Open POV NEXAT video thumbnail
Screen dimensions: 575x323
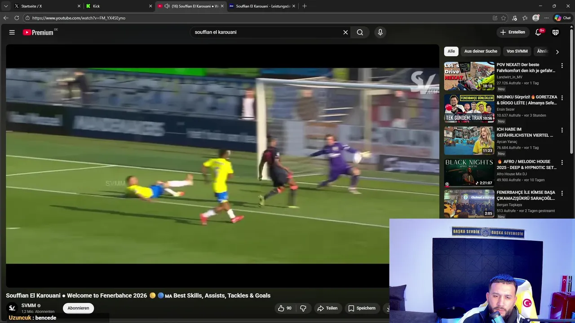pyautogui.click(x=469, y=76)
